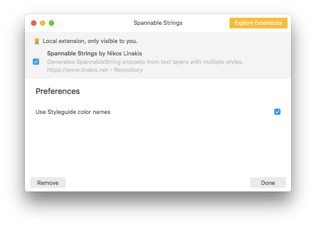Confirm with the Done button
Viewport: 316px width, 227px height.
268,183
